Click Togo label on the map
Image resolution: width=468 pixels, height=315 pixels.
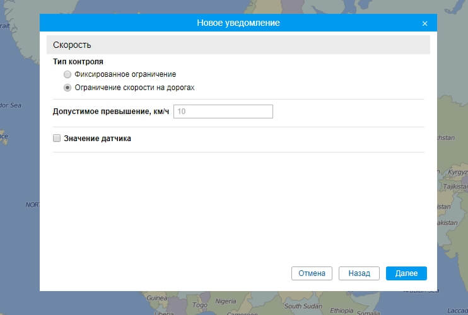(x=200, y=305)
